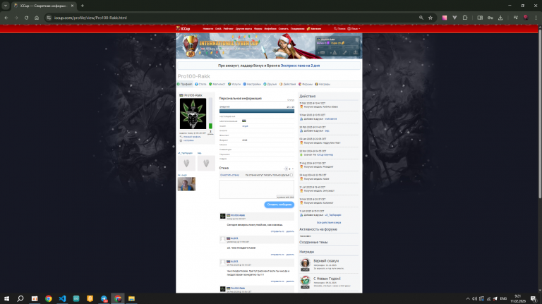Toggle the browser side panel icon
The width and height of the screenshot is (542, 304).
pyautogui.click(x=480, y=18)
